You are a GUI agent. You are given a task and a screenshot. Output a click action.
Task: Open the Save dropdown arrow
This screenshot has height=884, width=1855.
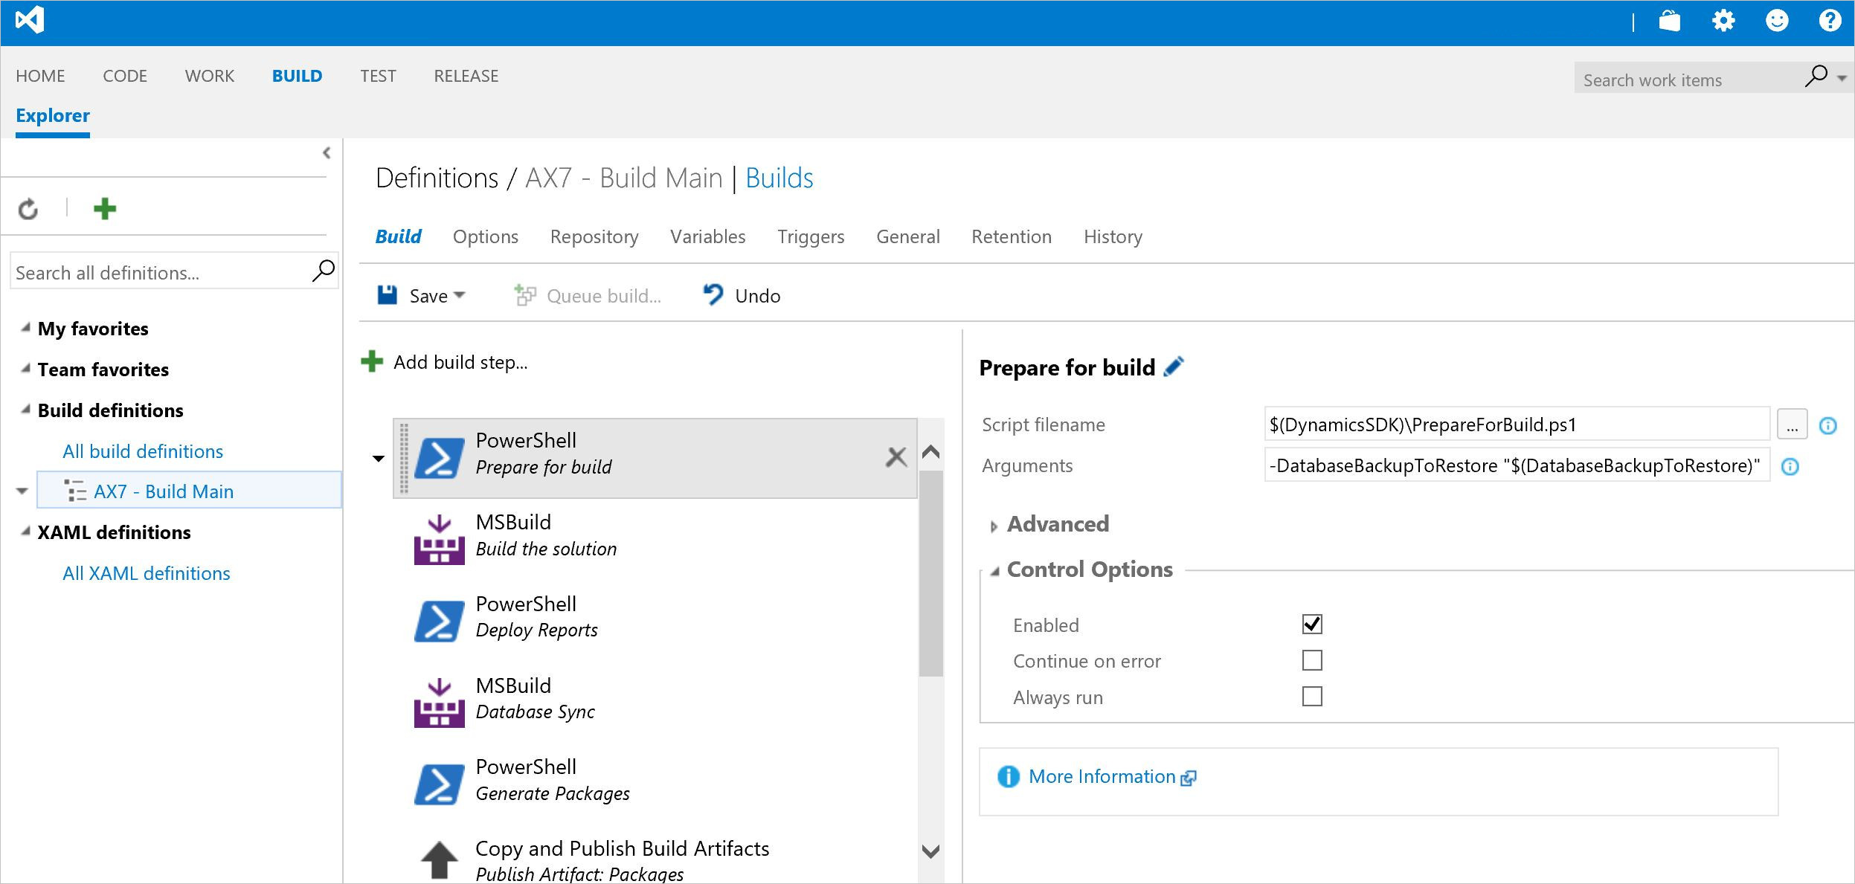[x=460, y=295]
